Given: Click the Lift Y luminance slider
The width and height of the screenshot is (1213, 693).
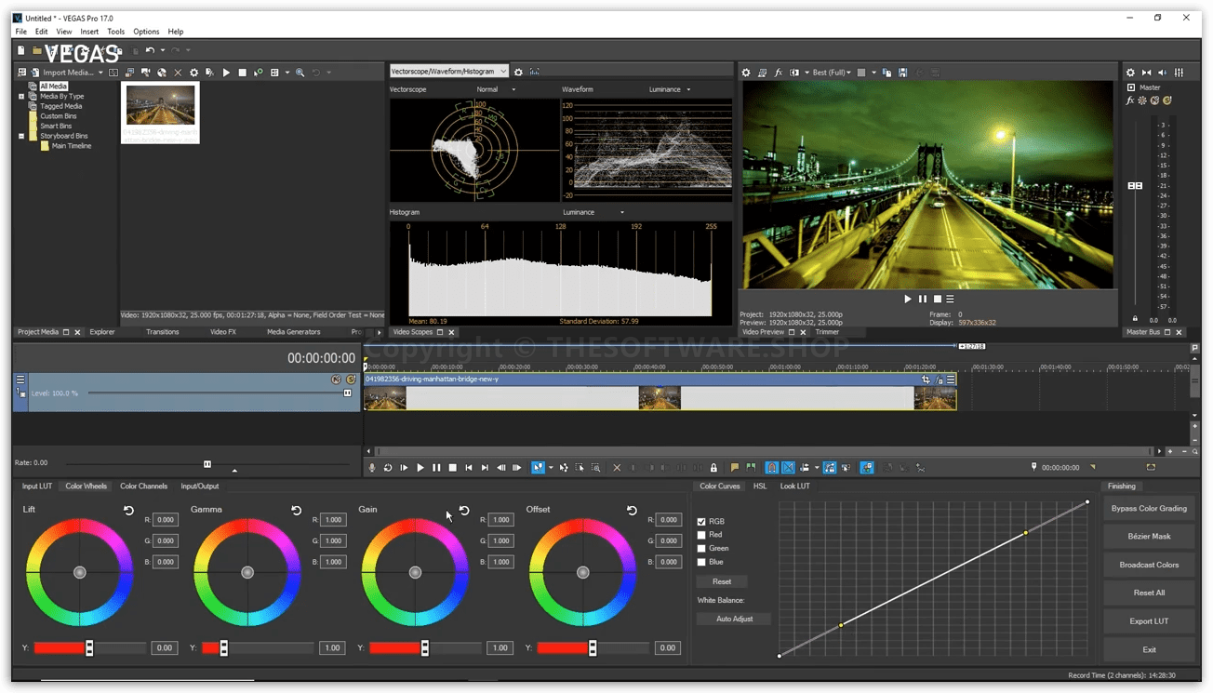Looking at the screenshot, I should (x=89, y=647).
